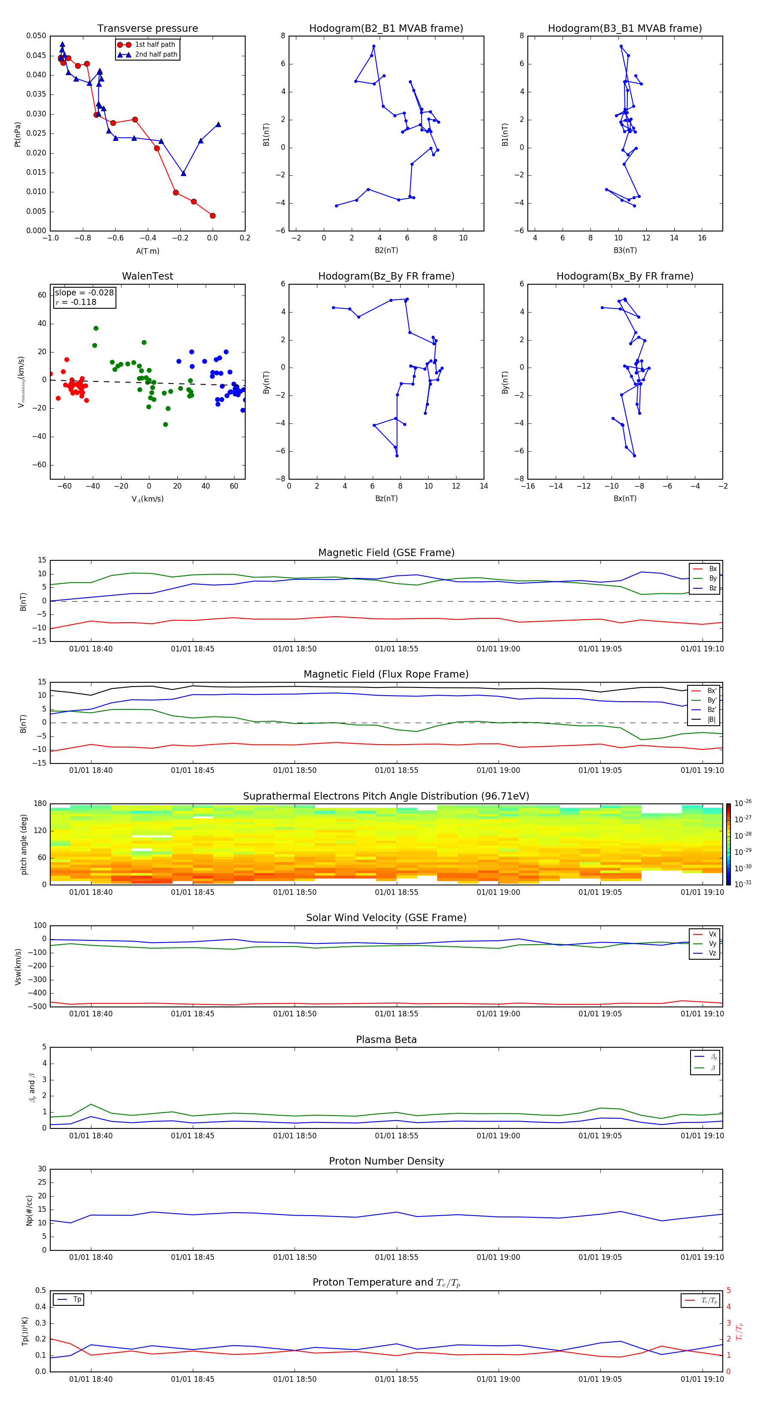
Task: Click the 'Magnetic Field (Flux Rope Frame)' title
Action: point(386,675)
